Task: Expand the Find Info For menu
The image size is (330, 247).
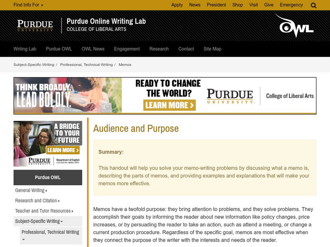Action: pyautogui.click(x=28, y=5)
